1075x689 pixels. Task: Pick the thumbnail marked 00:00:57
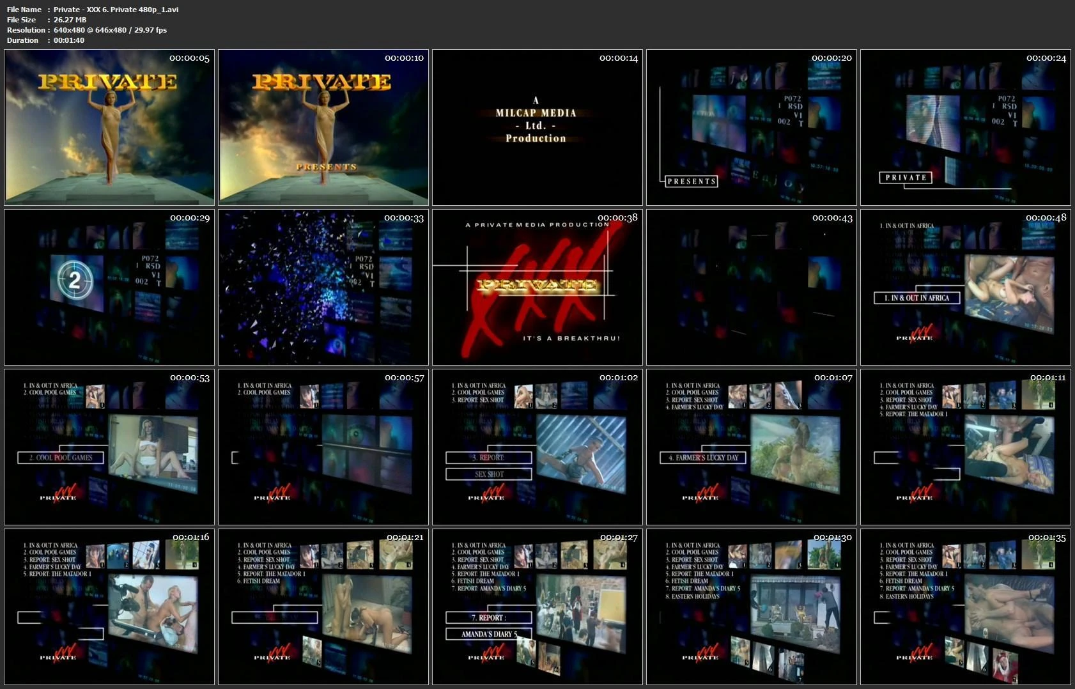pos(323,447)
